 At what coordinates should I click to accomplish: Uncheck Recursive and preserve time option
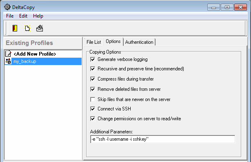pos(93,69)
